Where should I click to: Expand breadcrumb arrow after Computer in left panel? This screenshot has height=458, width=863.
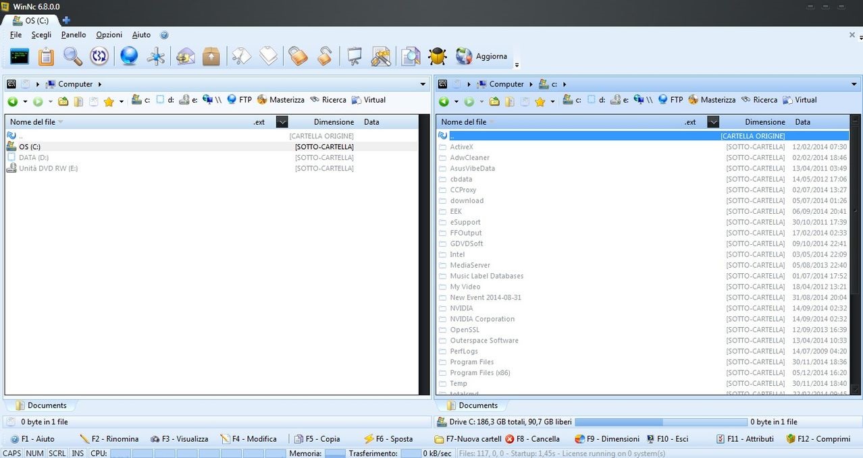click(99, 84)
